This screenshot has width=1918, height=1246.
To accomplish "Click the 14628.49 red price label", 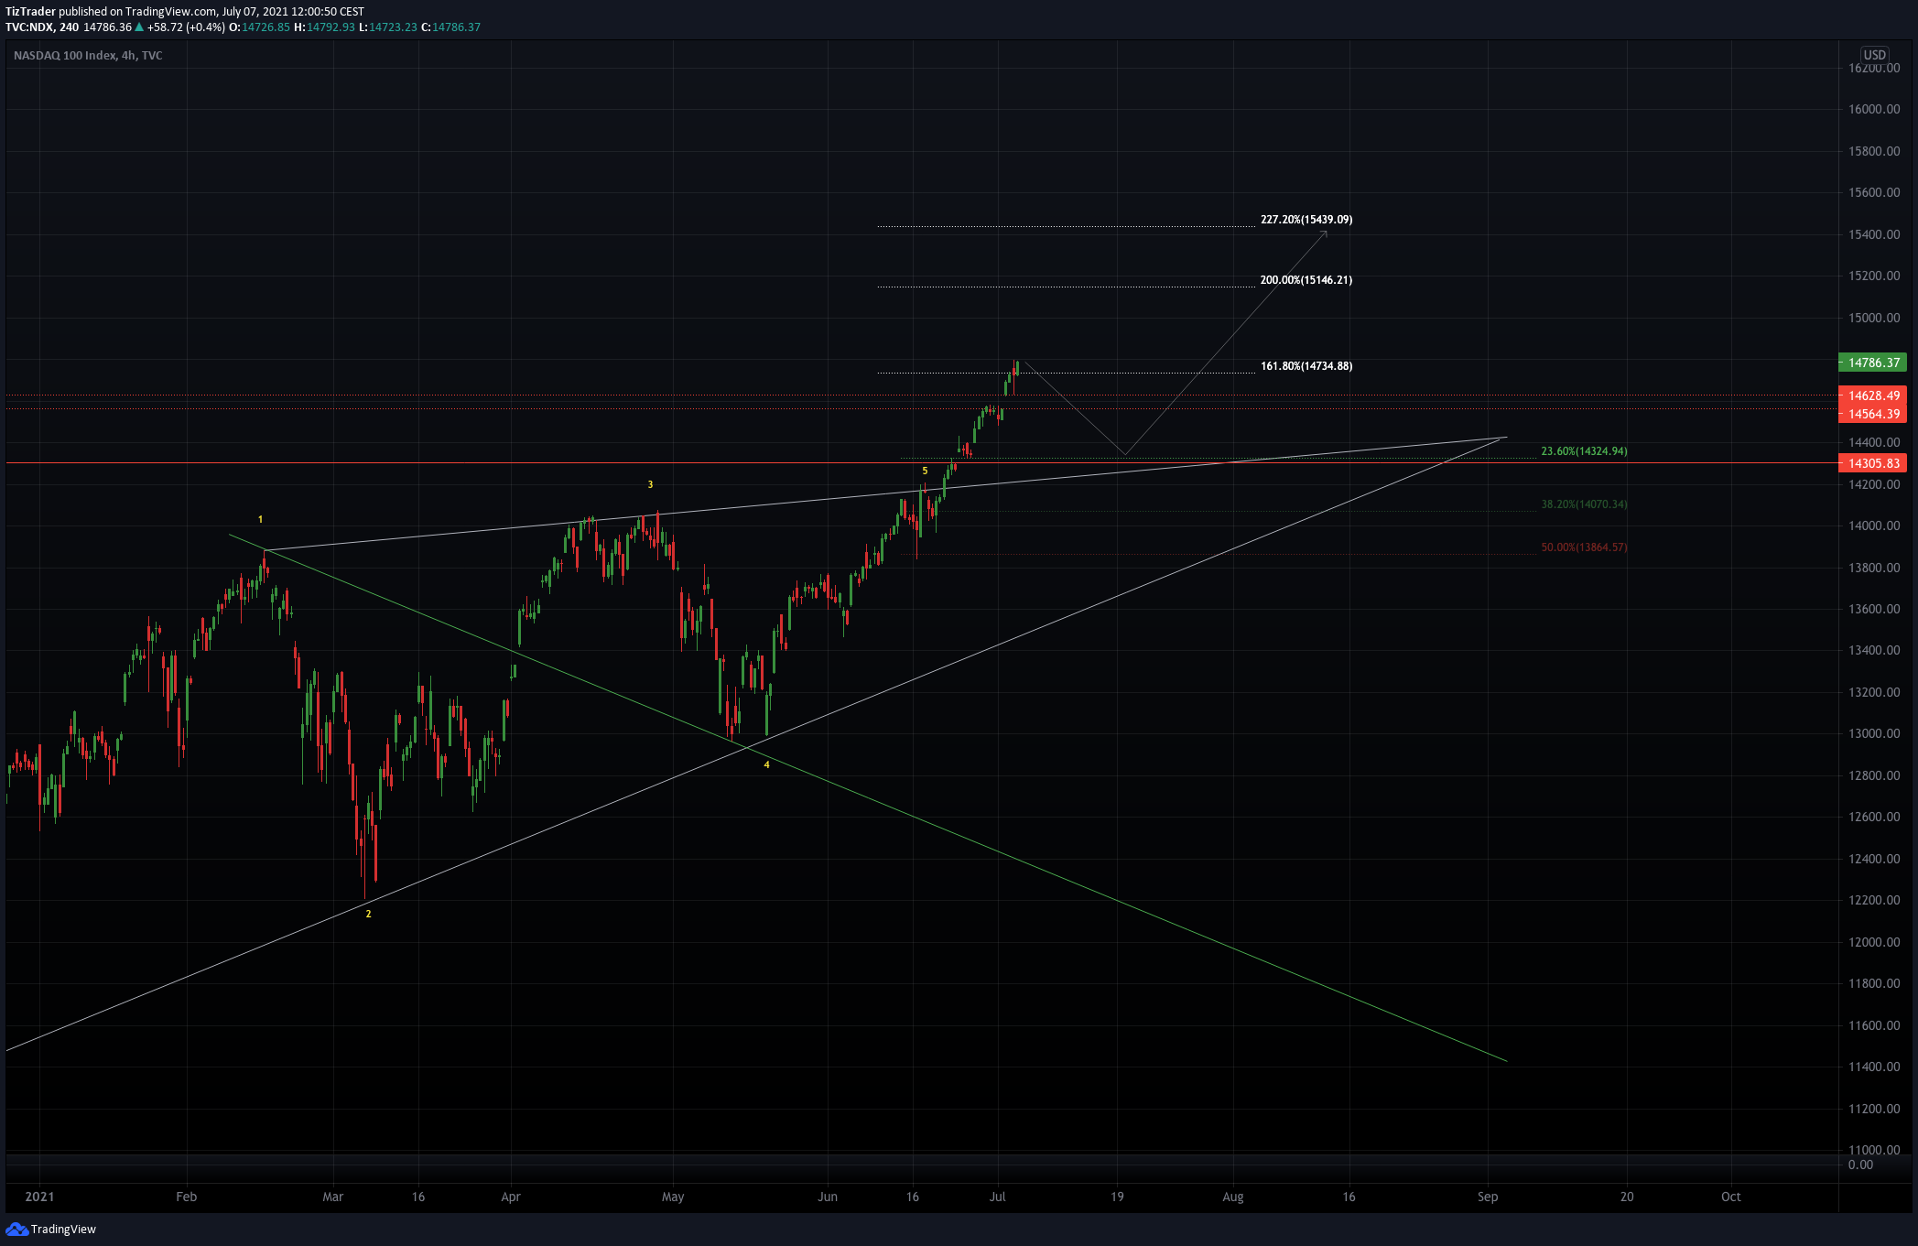I will [x=1873, y=395].
